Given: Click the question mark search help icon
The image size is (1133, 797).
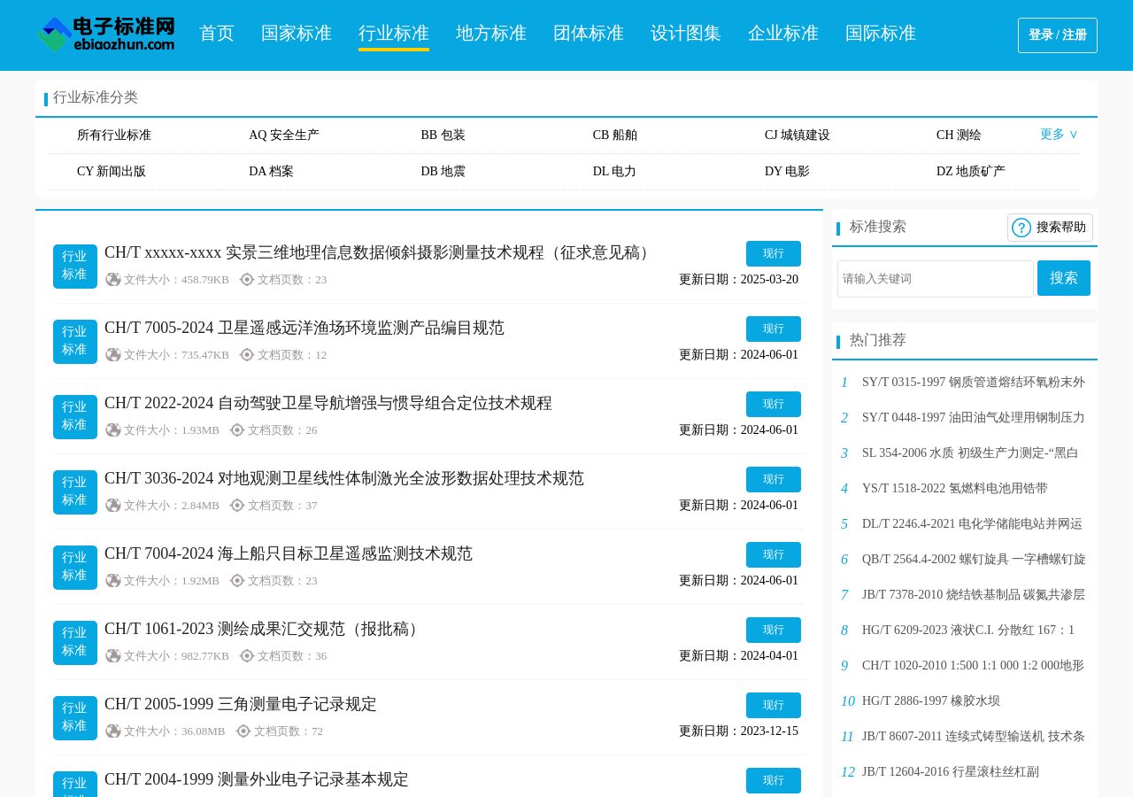Looking at the screenshot, I should click(x=1021, y=228).
